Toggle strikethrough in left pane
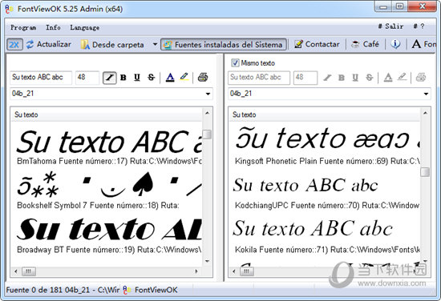Viewport: 441px width, 301px height. (x=152, y=78)
